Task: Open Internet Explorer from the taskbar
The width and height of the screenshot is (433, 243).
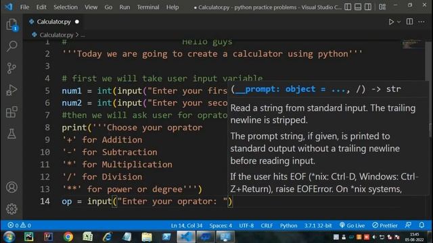Action: coord(108,237)
